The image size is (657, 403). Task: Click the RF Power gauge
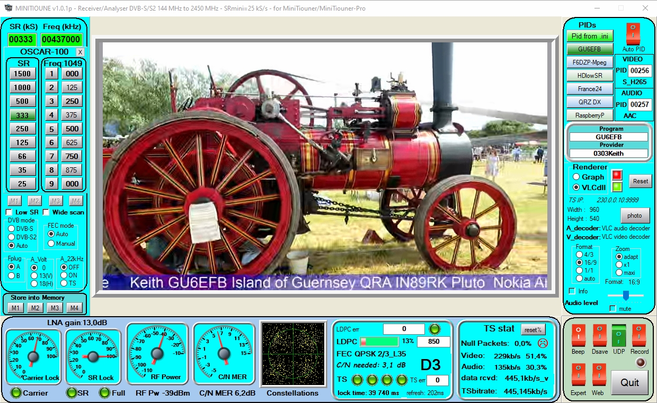click(157, 353)
